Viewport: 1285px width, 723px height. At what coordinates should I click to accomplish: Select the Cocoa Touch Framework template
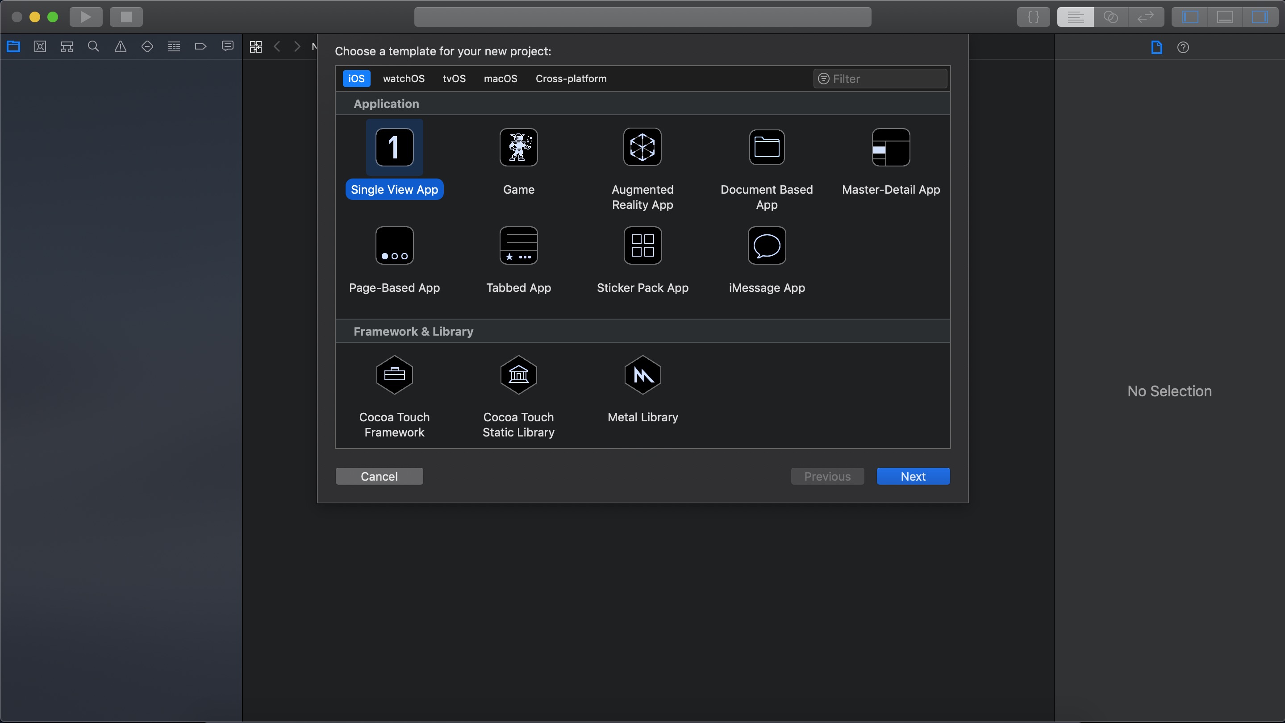click(x=394, y=396)
